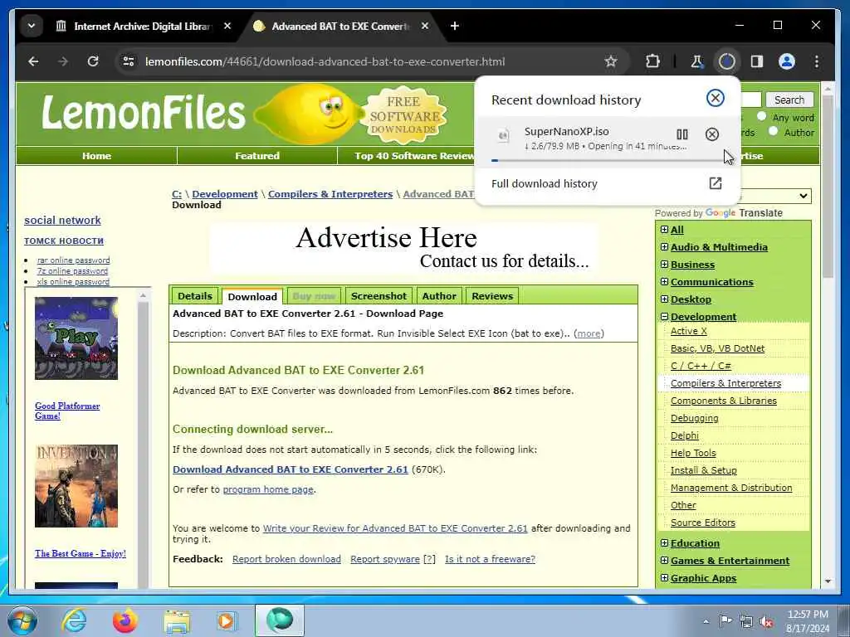
Task: Click the Downloads progress icon in toolbar
Action: click(x=726, y=61)
